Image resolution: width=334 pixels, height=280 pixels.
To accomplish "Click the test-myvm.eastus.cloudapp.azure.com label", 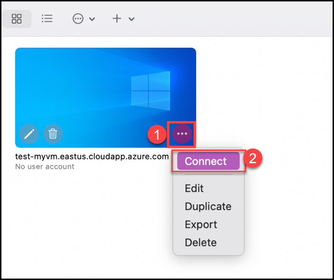I will point(92,157).
